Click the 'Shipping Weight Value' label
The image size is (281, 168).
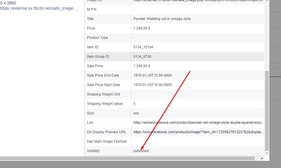click(x=105, y=104)
